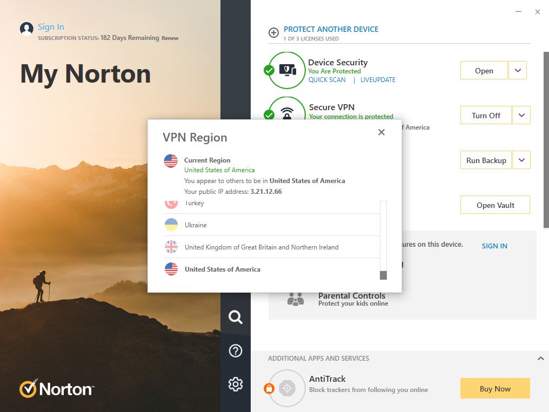
Task: Click the Device Security title
Action: pos(338,62)
